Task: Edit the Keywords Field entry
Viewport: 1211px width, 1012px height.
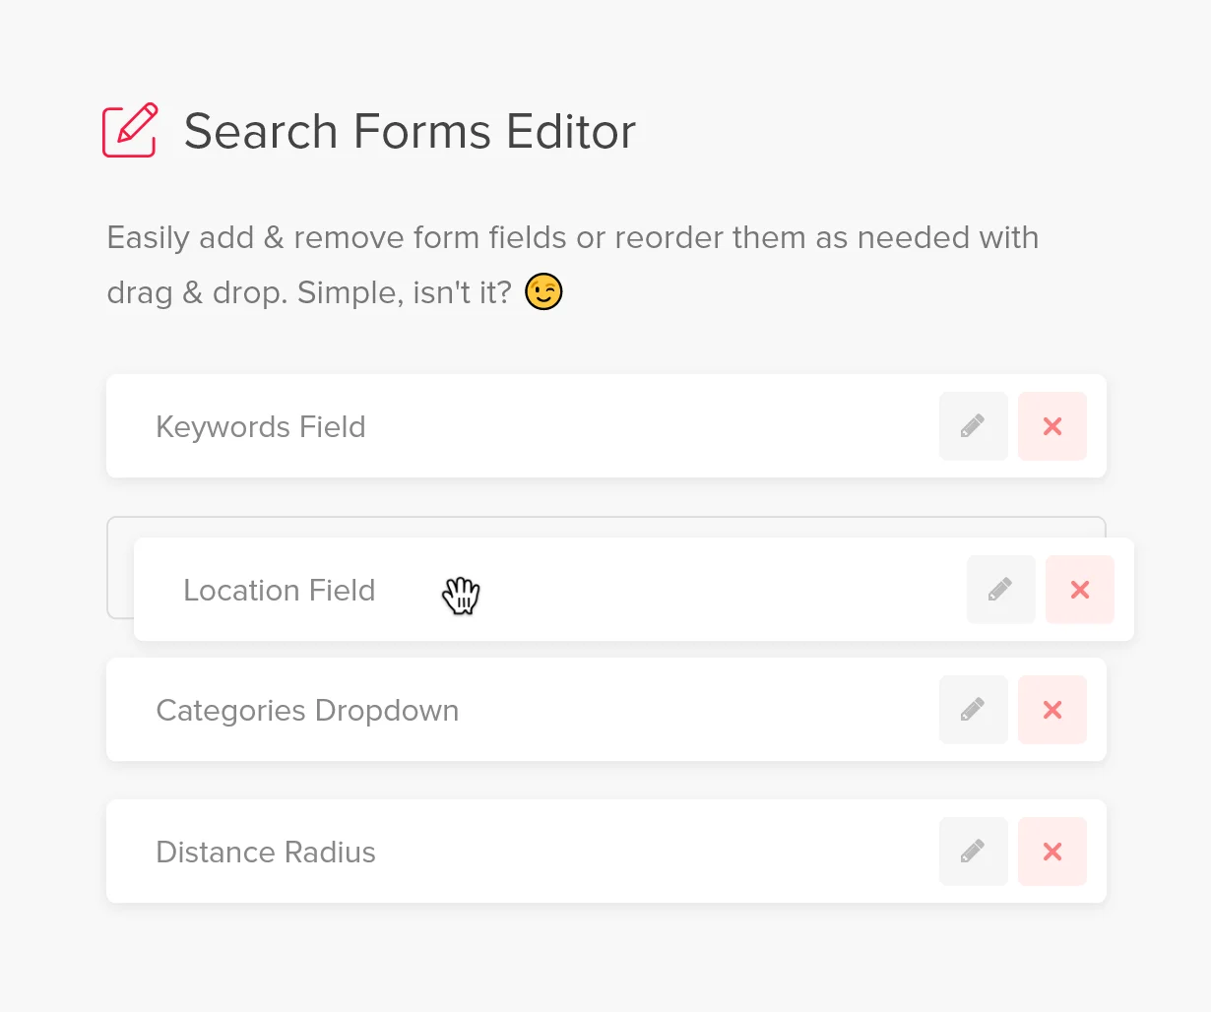Action: pos(973,426)
